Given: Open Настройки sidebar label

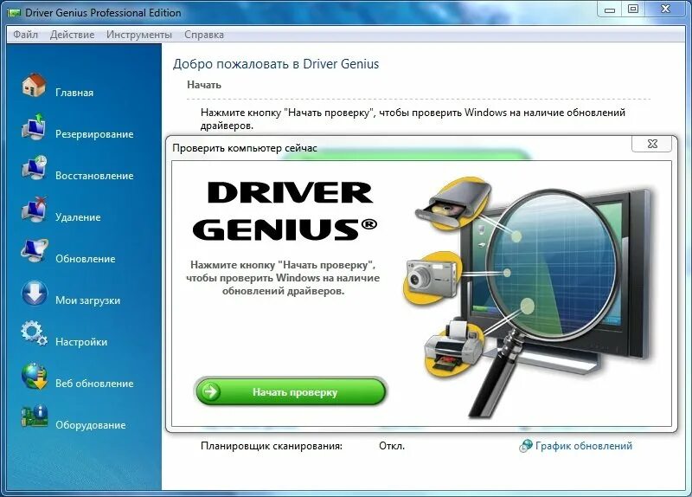Looking at the screenshot, I should point(81,342).
